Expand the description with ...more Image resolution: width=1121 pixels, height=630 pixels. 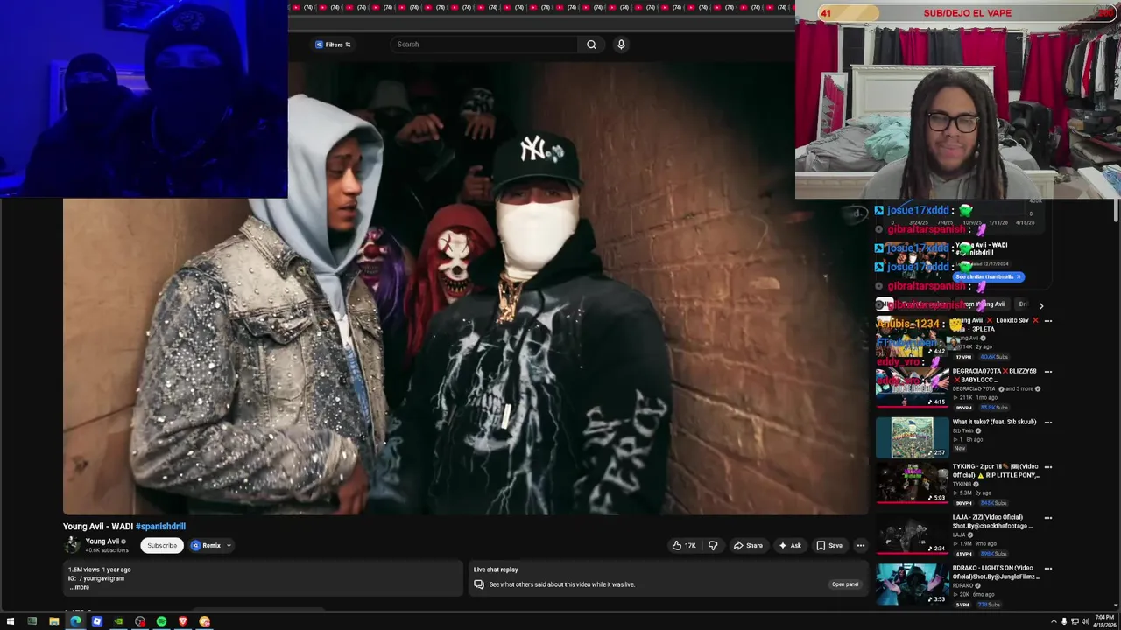pos(80,587)
